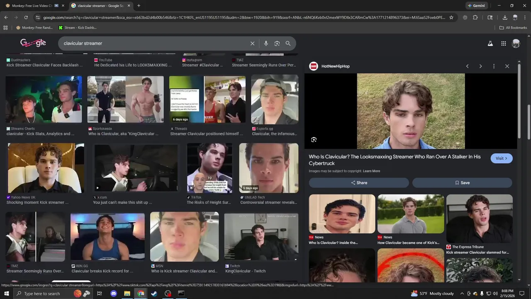Open the Monkey: Free Rand... bookmark
The height and width of the screenshot is (299, 531).
pos(34,28)
